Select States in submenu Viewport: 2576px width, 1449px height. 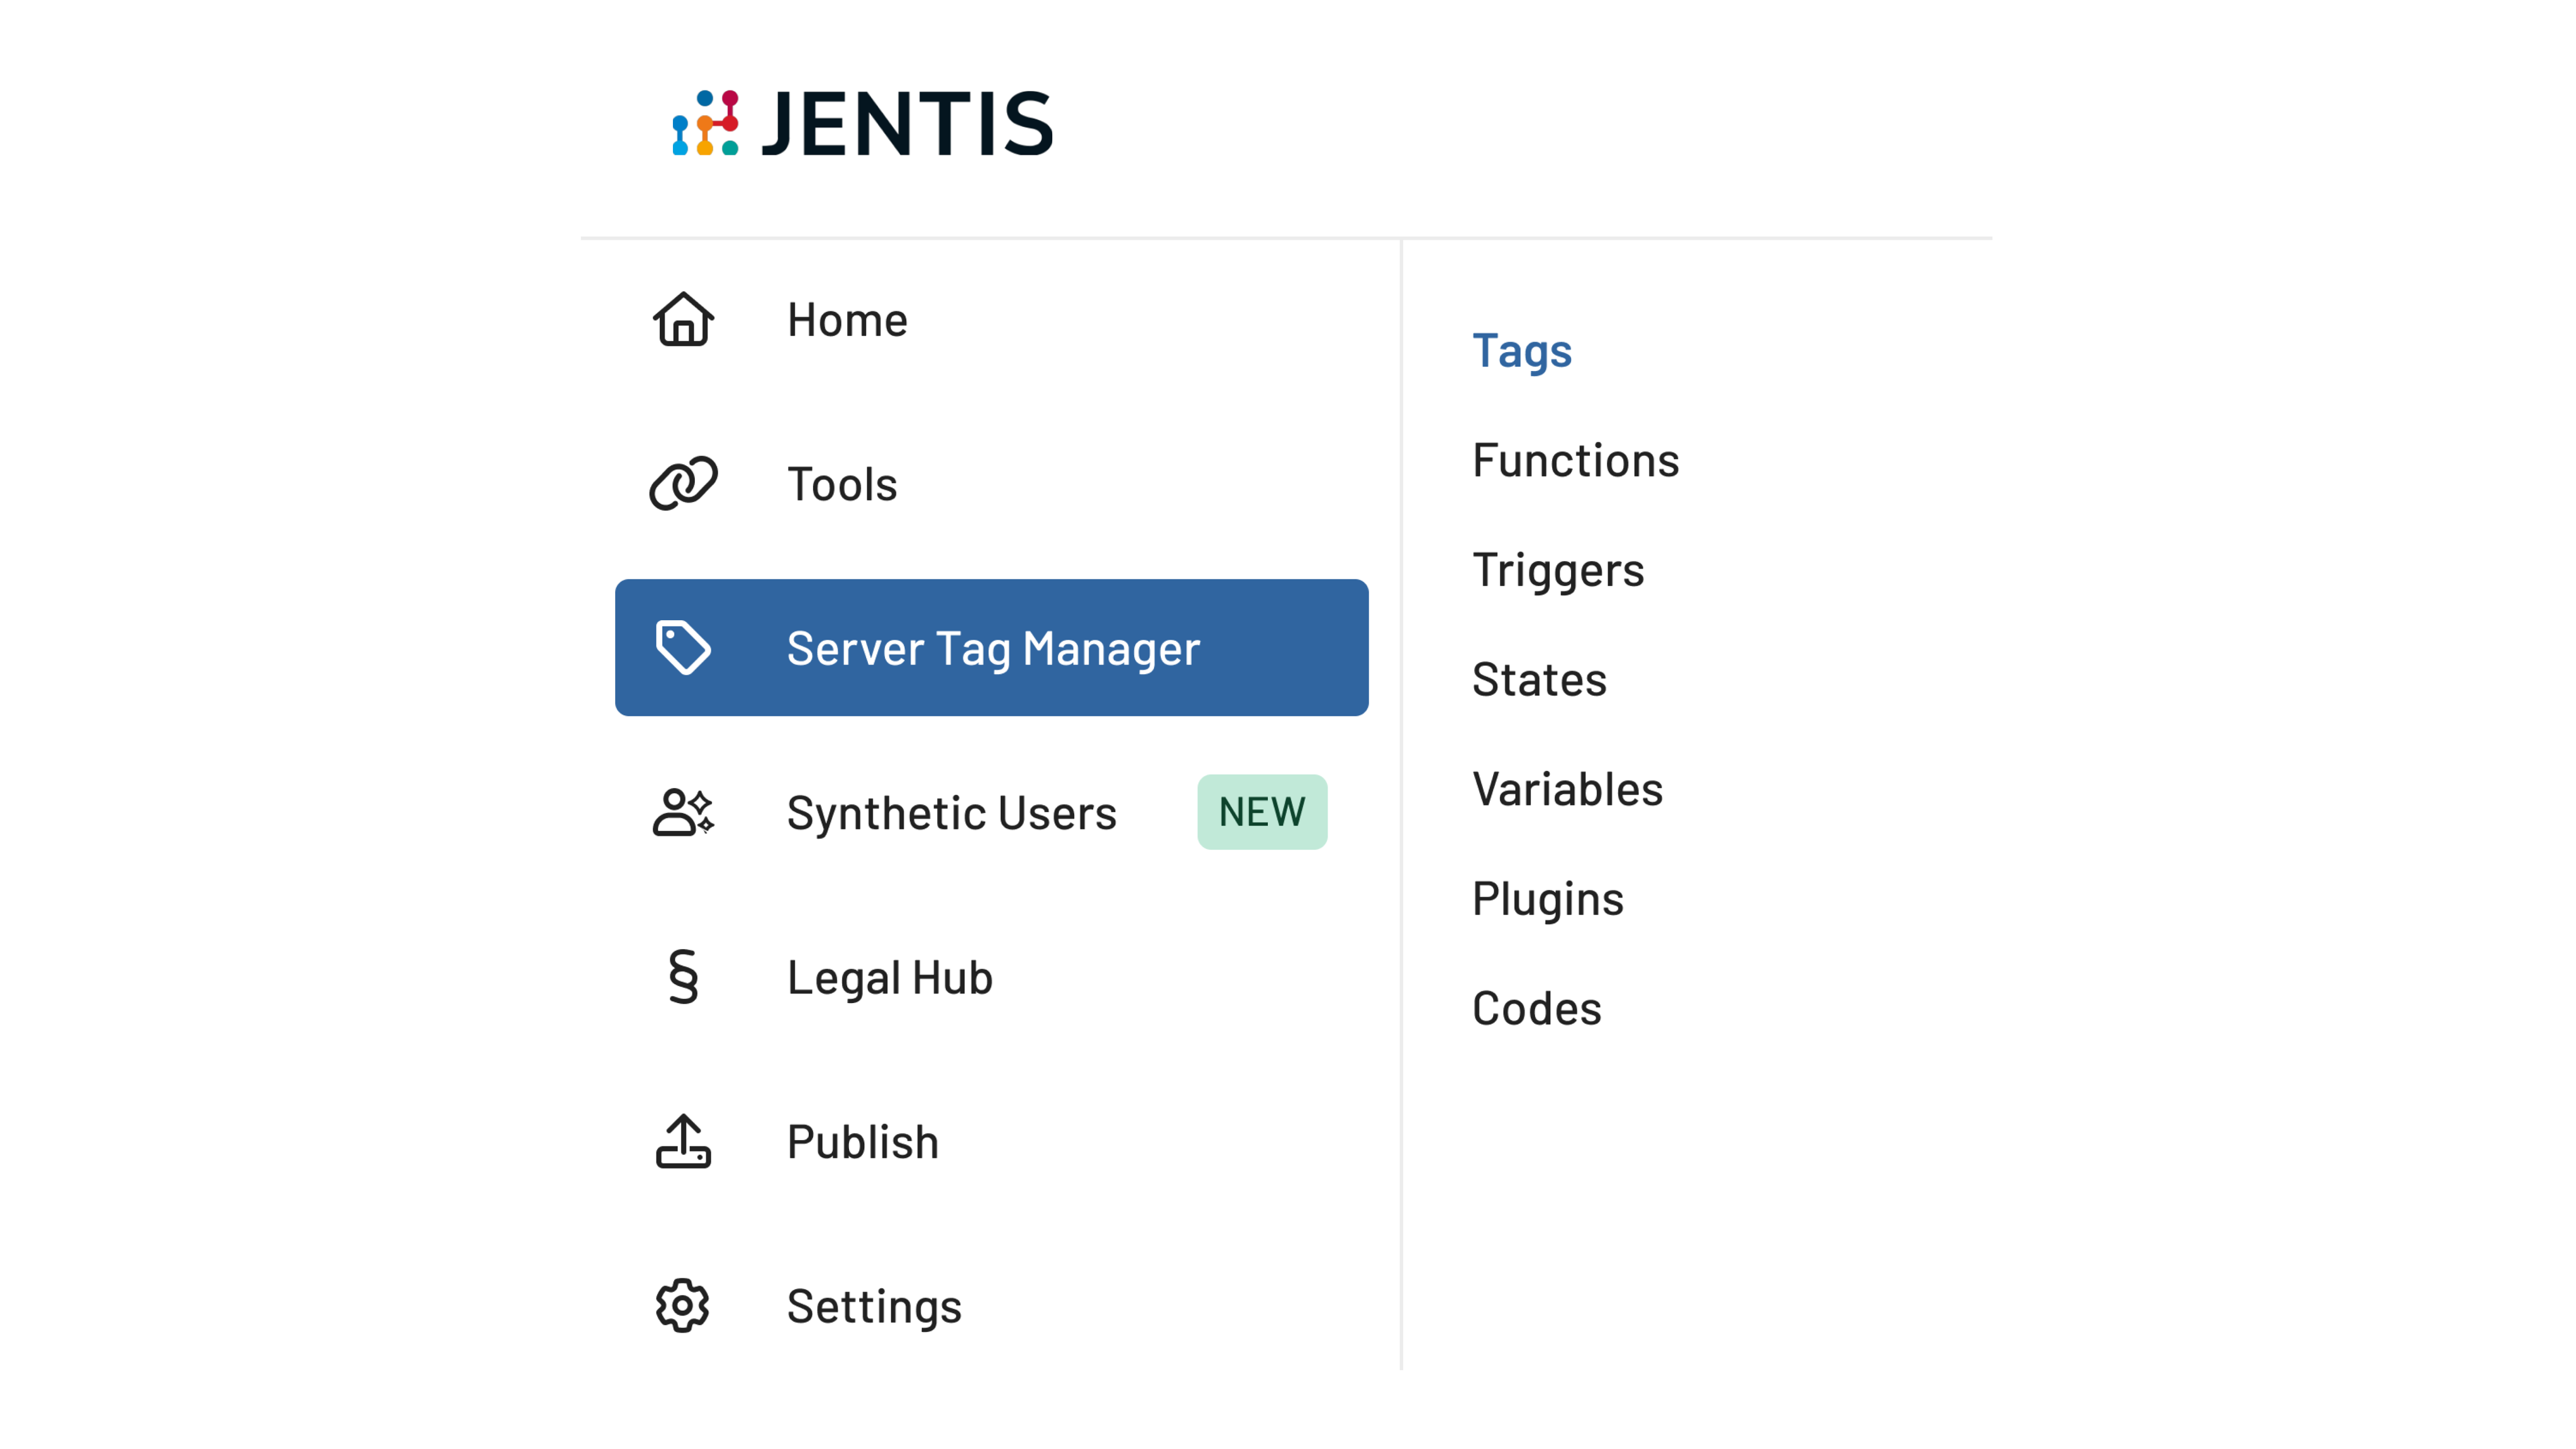point(1539,680)
